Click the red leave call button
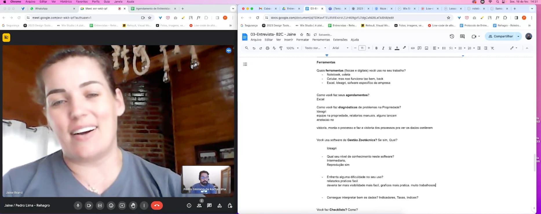Image resolution: width=541 pixels, height=214 pixels. [157, 205]
